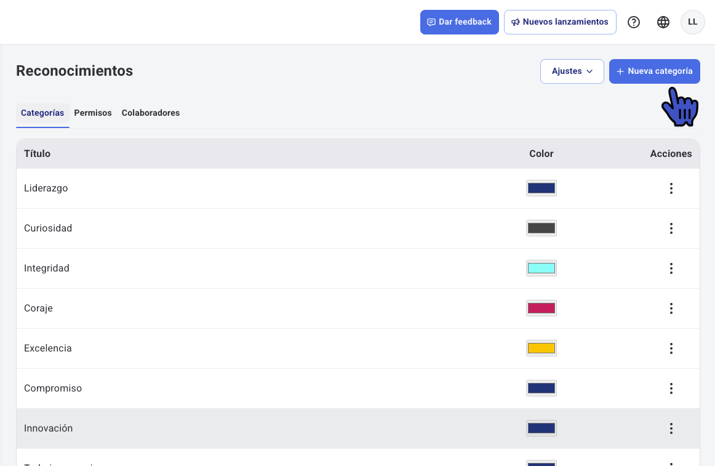Open the LL user avatar menu
Screen dimensions: 715x466
pyautogui.click(x=692, y=22)
